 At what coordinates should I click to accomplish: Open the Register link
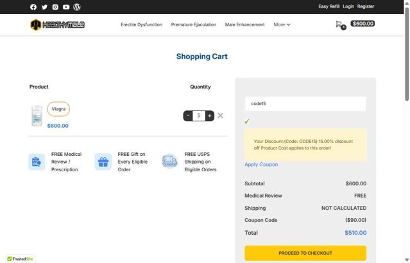tap(366, 6)
